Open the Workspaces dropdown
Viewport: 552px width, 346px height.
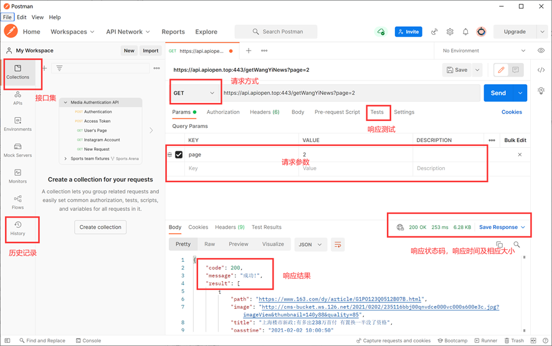tap(72, 32)
